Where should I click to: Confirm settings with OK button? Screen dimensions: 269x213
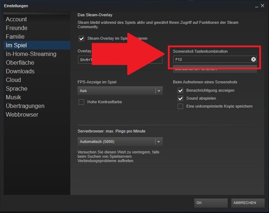coord(211,203)
